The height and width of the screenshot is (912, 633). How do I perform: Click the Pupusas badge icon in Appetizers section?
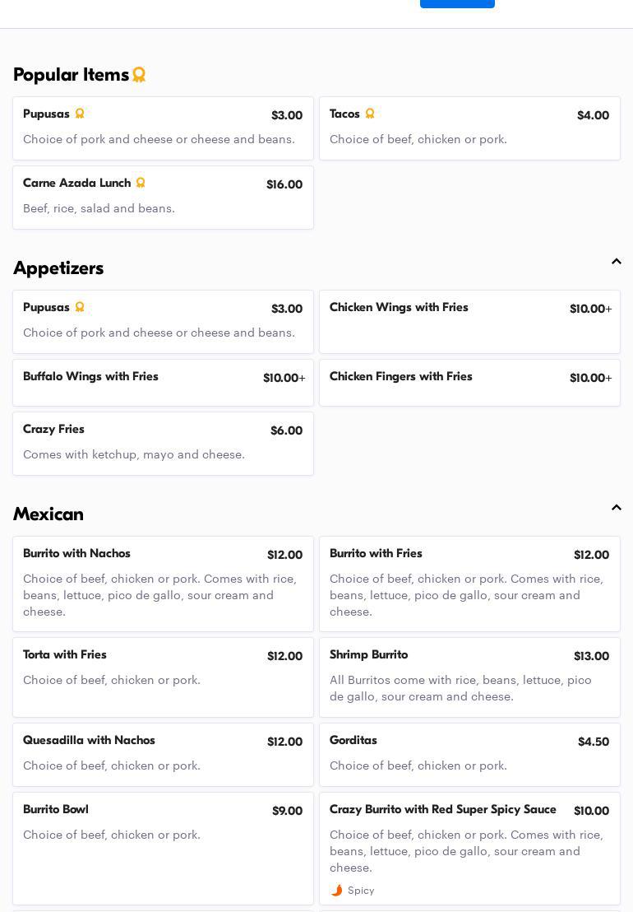[x=80, y=307]
